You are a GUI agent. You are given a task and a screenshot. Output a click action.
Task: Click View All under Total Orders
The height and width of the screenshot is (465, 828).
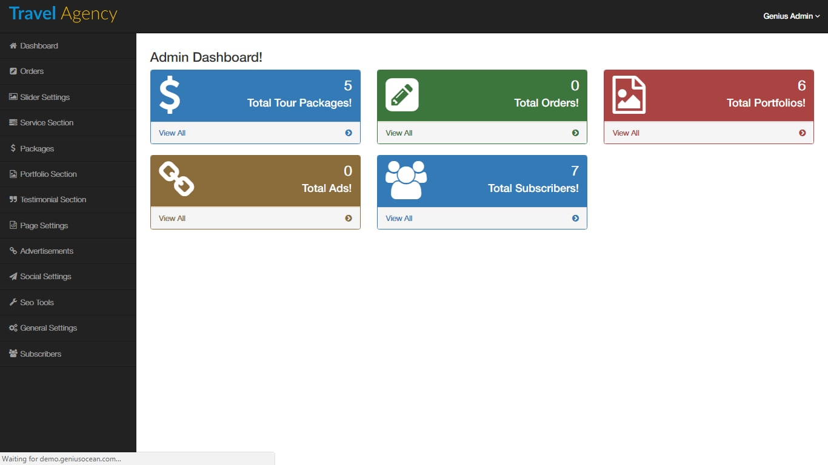click(398, 133)
